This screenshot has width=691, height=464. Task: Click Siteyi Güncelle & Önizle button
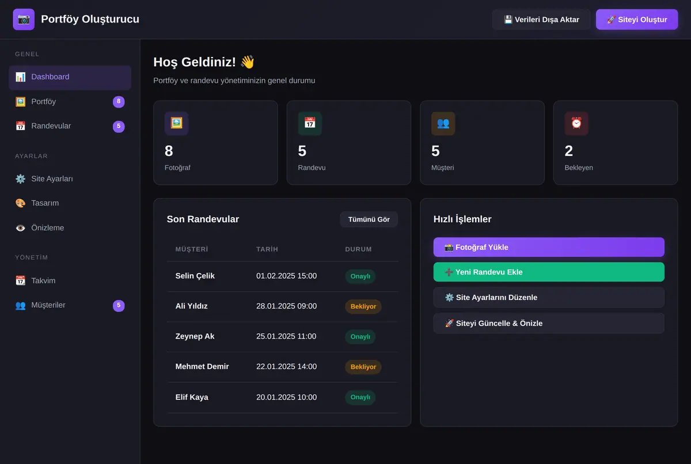pyautogui.click(x=549, y=323)
